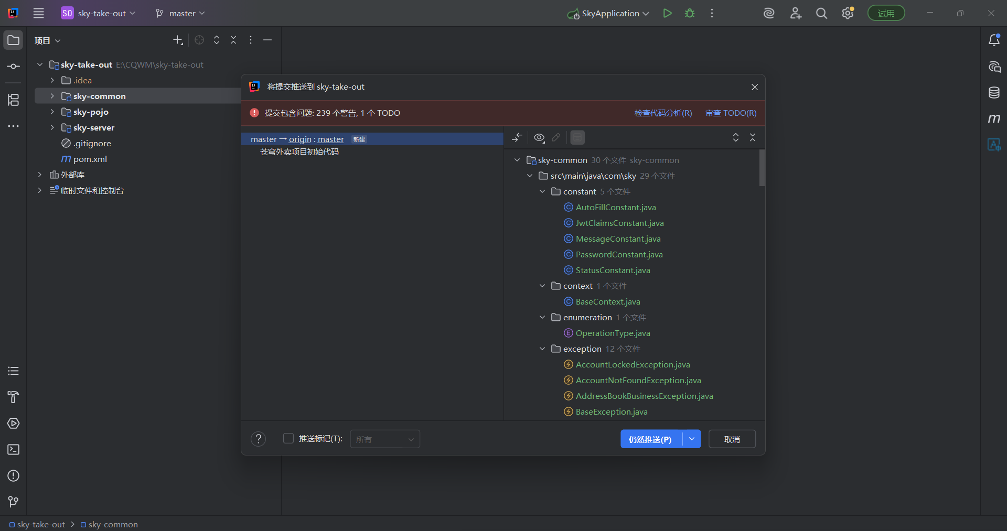Enable the push tags checkbox
This screenshot has height=531, width=1007.
point(288,438)
